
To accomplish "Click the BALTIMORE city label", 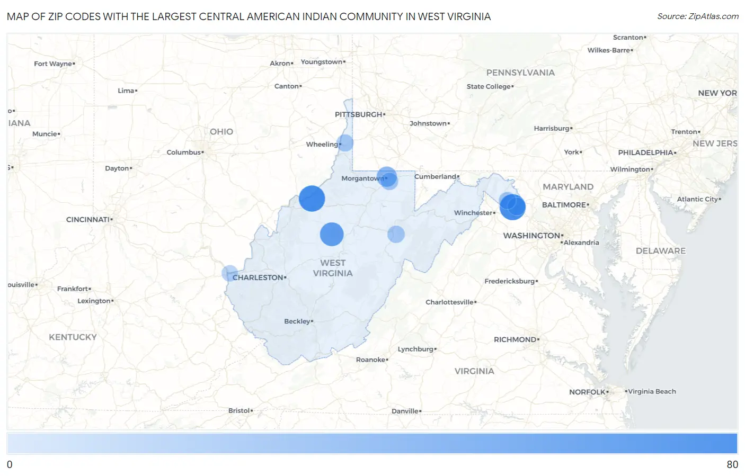I will tap(564, 205).
